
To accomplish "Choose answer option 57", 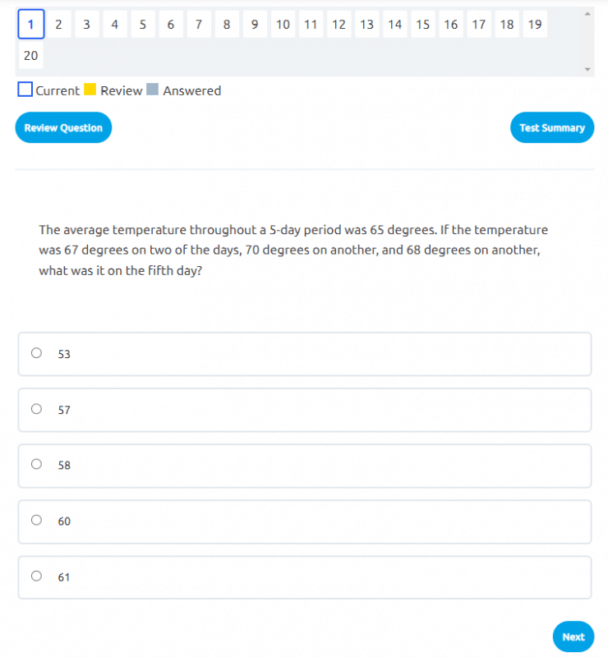I will point(36,409).
